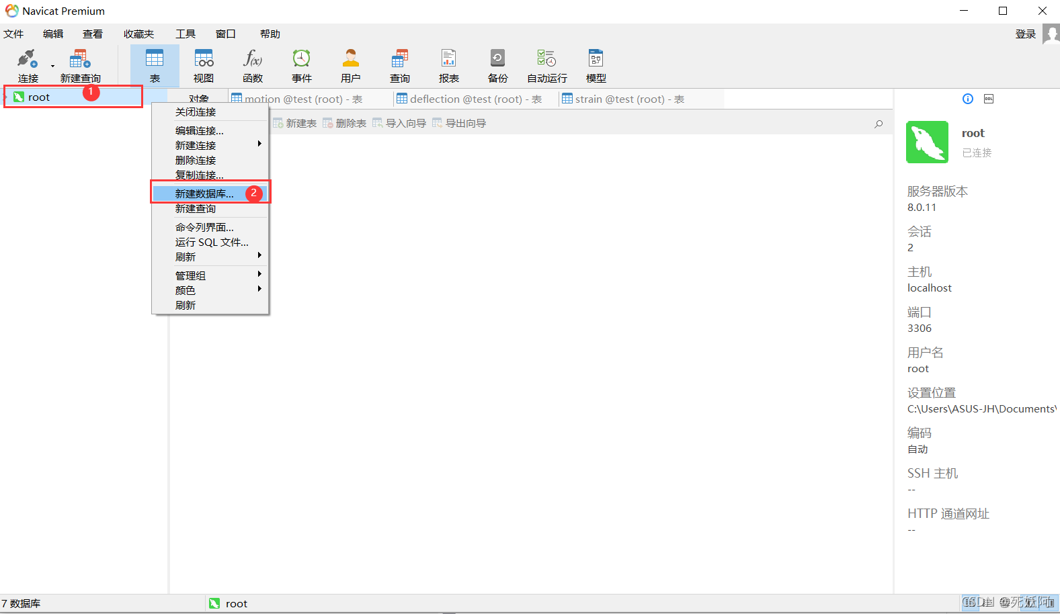Open the Query (查询) toolbar icon

click(x=400, y=66)
